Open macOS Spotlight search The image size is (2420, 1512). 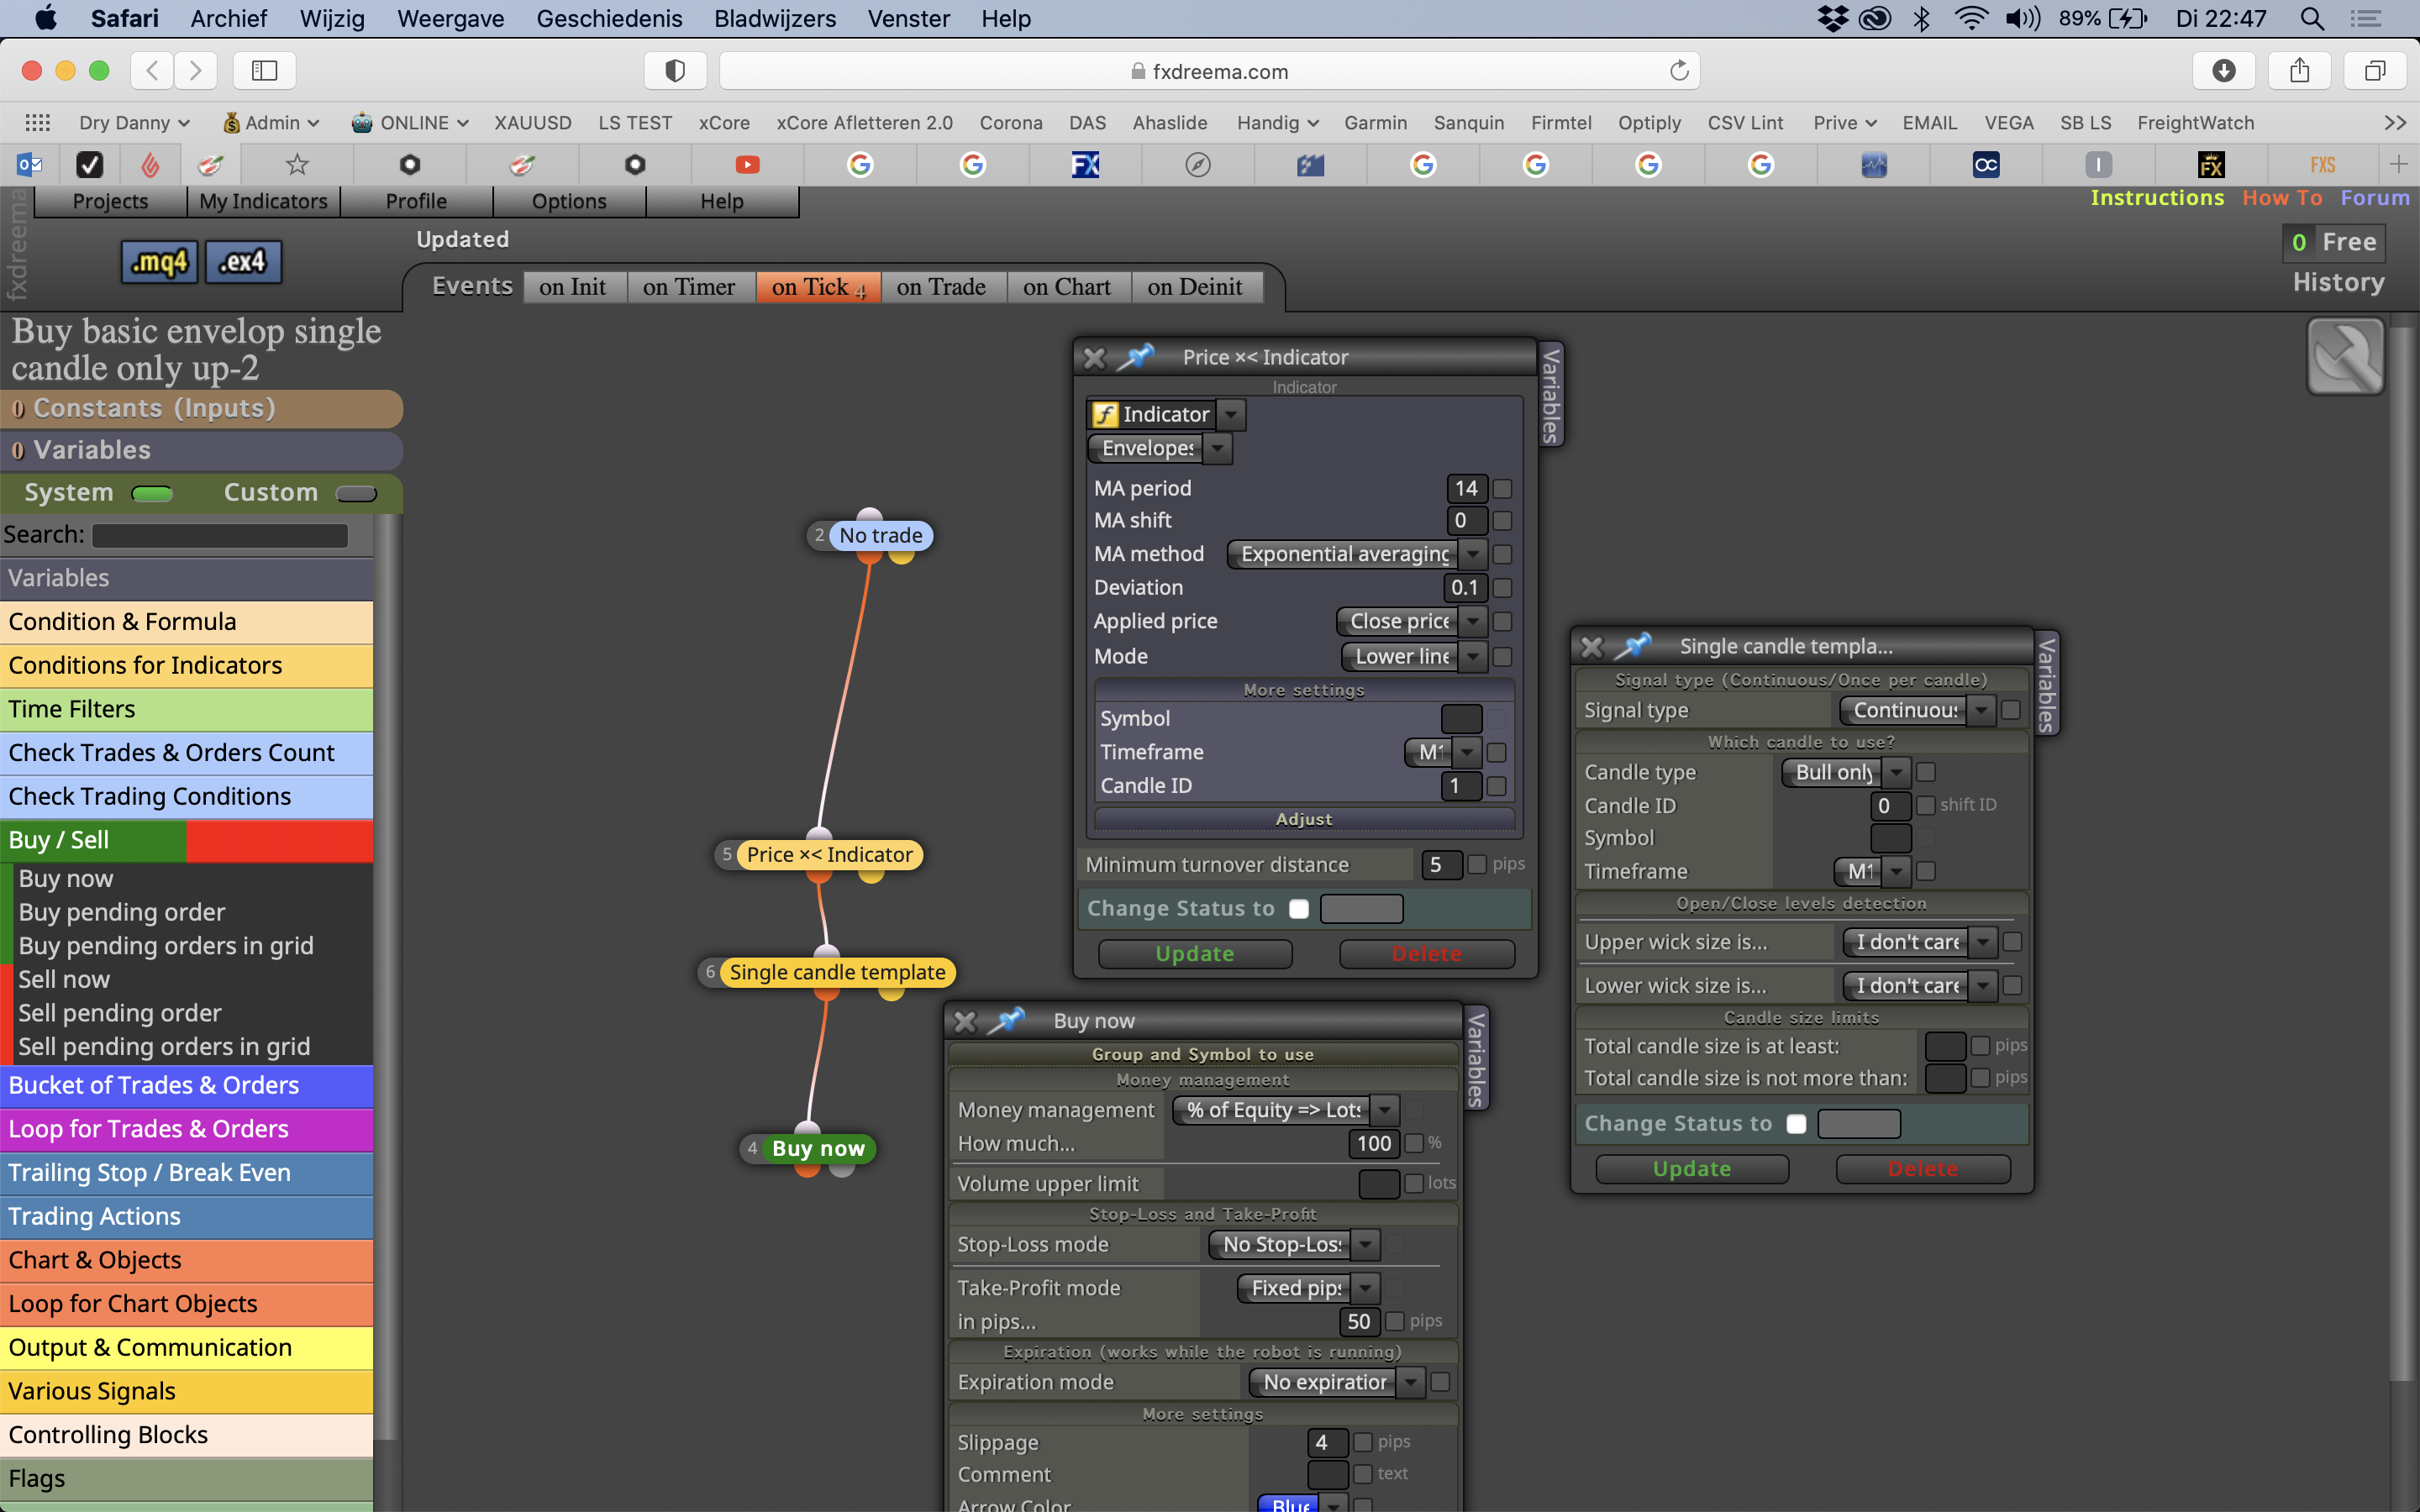(x=2311, y=18)
